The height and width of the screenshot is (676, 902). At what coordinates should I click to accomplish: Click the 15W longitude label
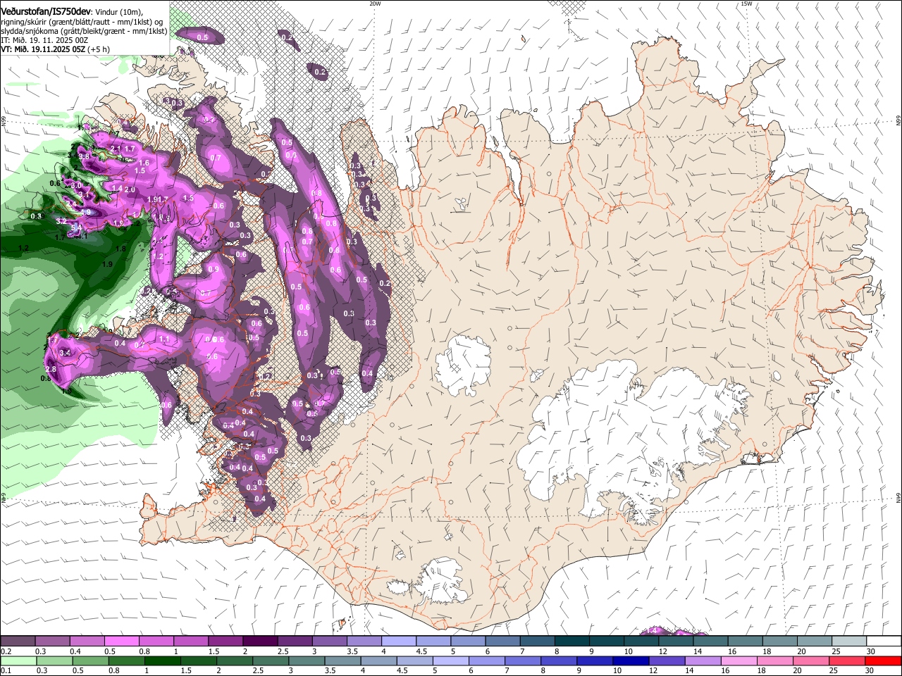[746, 4]
